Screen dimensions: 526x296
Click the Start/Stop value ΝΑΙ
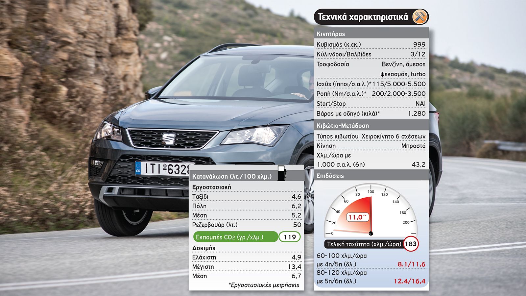click(x=420, y=104)
